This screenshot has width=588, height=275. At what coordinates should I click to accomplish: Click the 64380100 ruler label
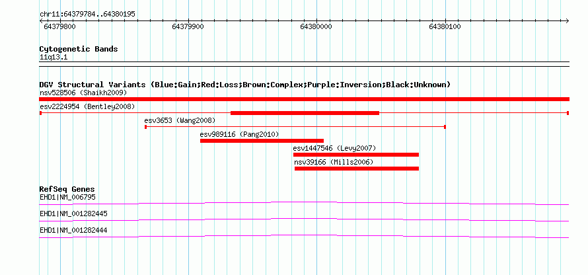[445, 27]
